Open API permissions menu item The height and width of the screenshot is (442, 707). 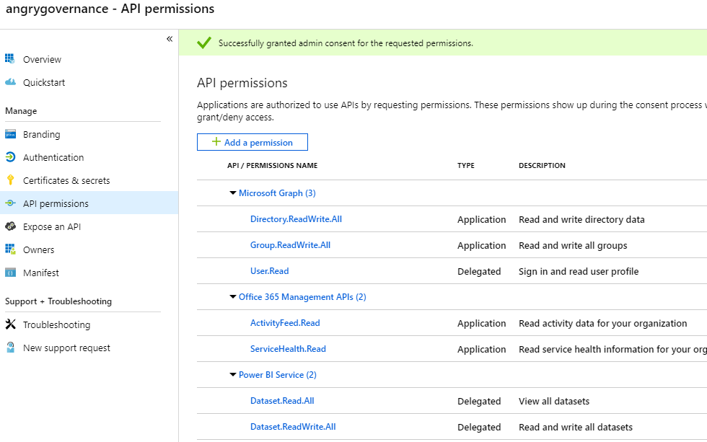[56, 203]
